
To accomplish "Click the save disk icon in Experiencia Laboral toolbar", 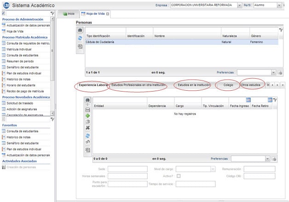I will tap(87, 110).
